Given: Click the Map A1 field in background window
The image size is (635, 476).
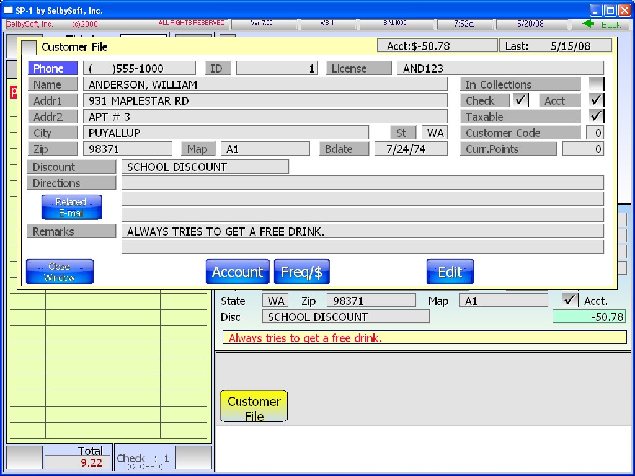Looking at the screenshot, I should [504, 301].
